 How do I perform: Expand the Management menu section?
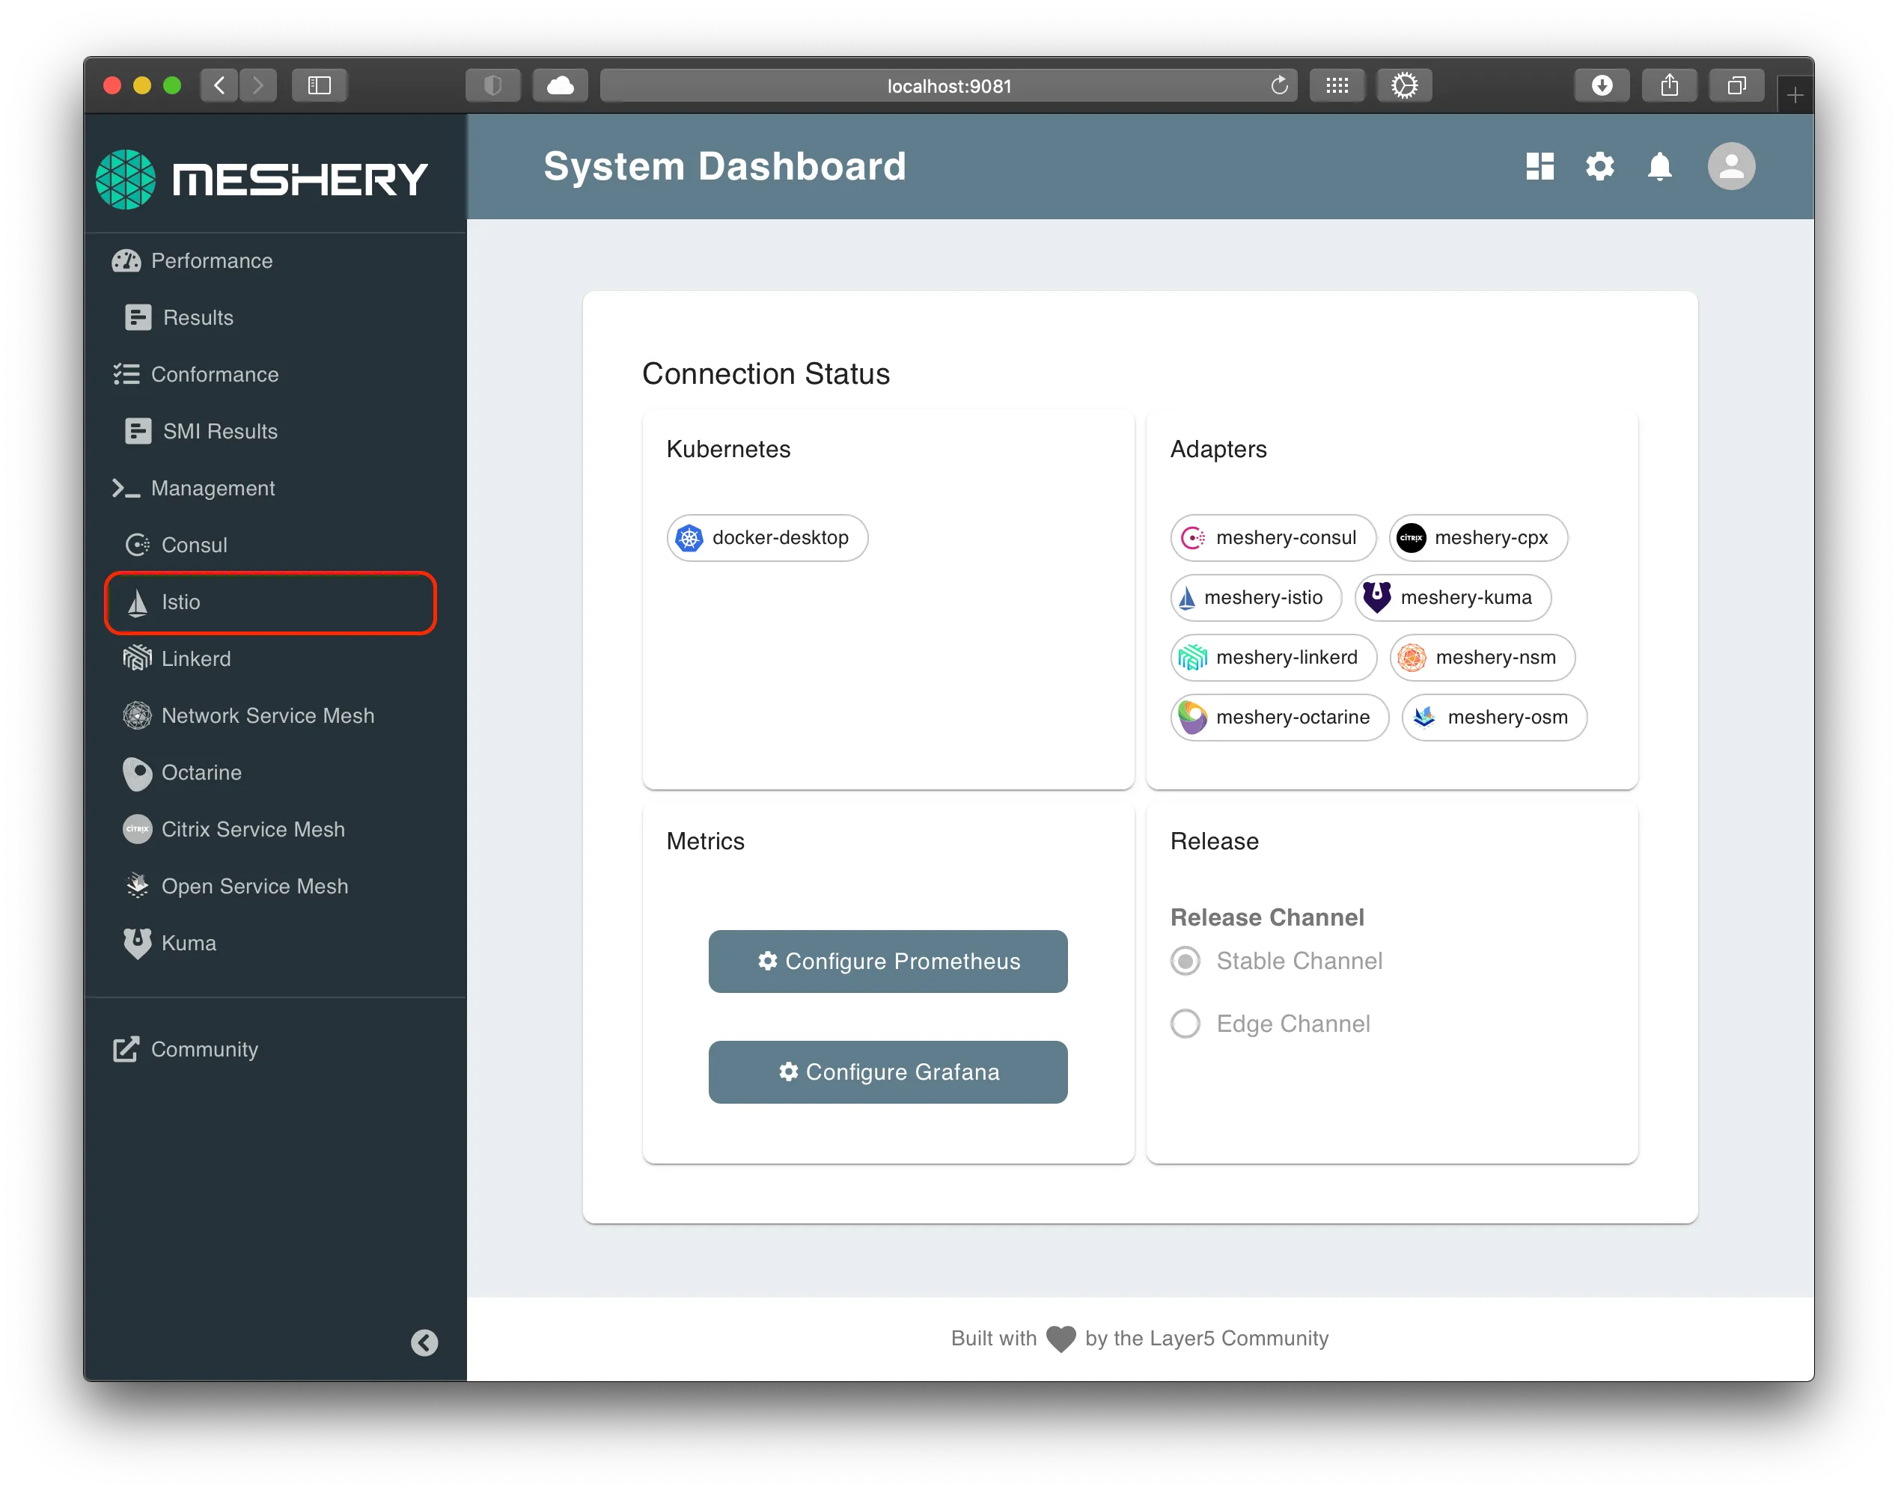(x=213, y=489)
